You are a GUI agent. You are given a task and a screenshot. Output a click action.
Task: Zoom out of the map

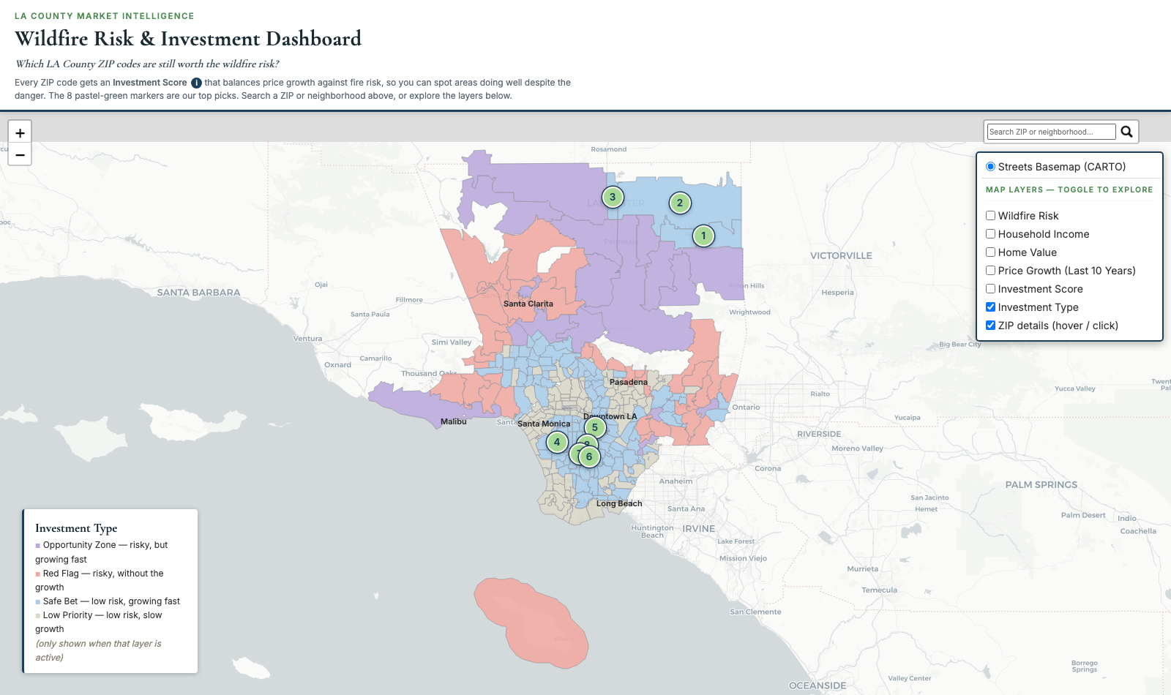pyautogui.click(x=20, y=154)
